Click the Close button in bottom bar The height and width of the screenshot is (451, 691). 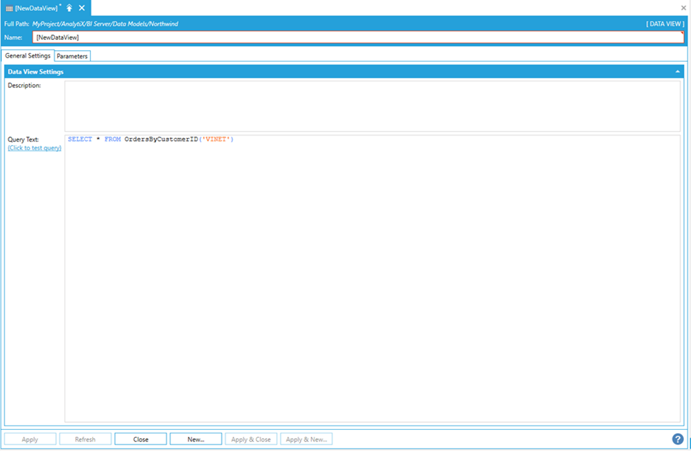pyautogui.click(x=141, y=439)
